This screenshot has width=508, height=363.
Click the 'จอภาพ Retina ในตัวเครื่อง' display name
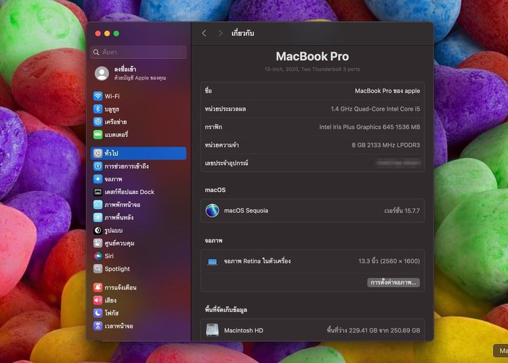tap(257, 261)
